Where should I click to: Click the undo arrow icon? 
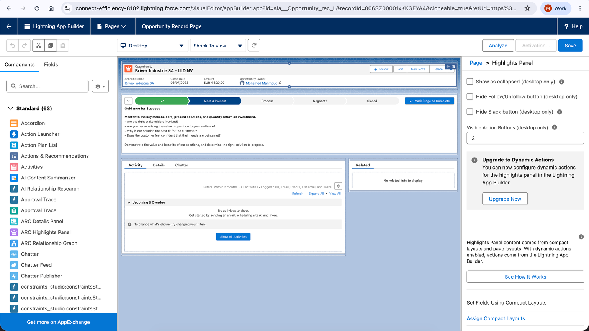click(x=13, y=46)
